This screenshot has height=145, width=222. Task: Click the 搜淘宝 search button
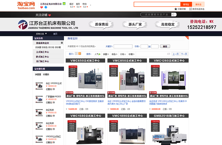coord(186,4)
